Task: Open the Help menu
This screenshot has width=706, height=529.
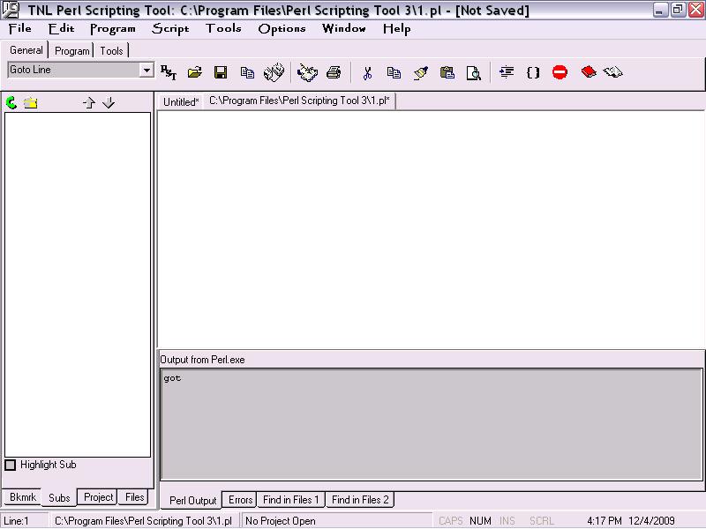Action: click(396, 29)
